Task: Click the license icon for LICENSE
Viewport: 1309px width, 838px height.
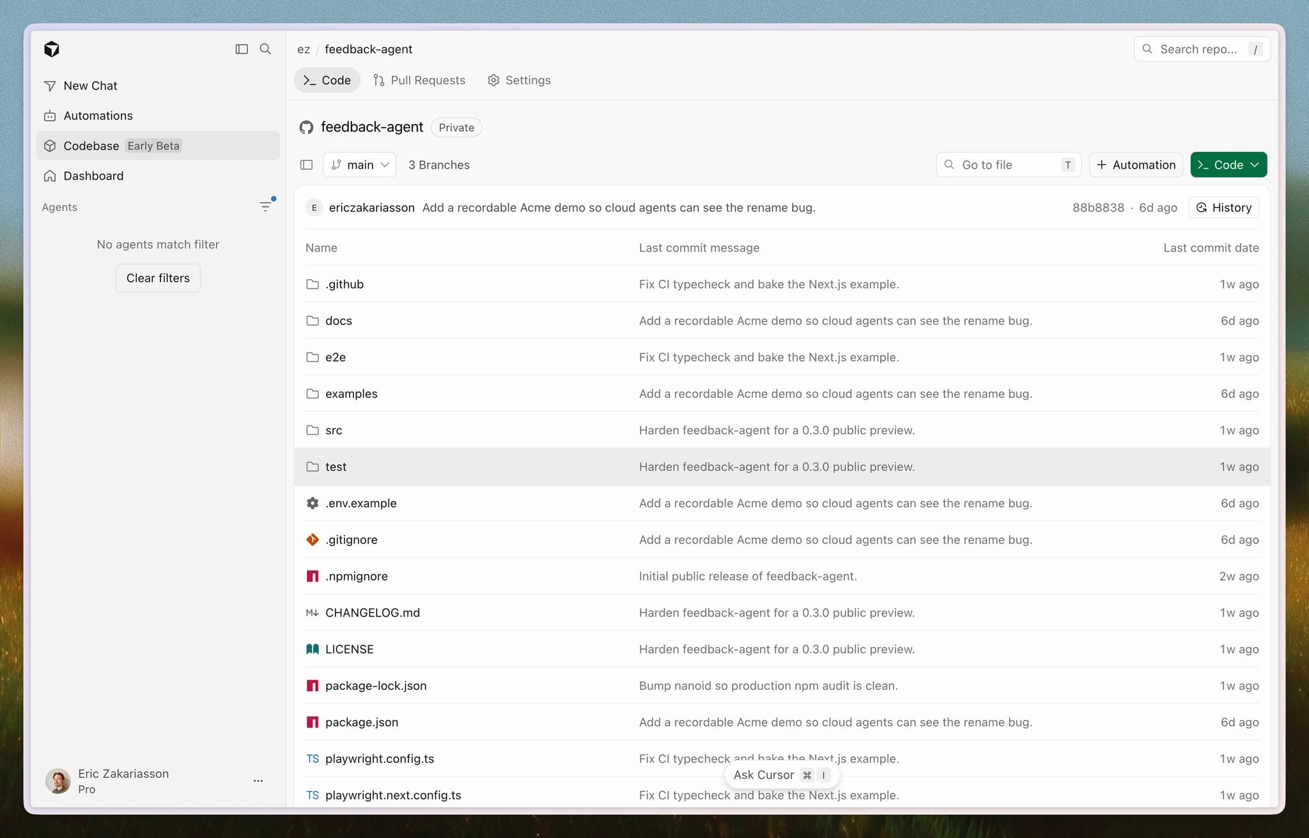Action: [x=313, y=649]
